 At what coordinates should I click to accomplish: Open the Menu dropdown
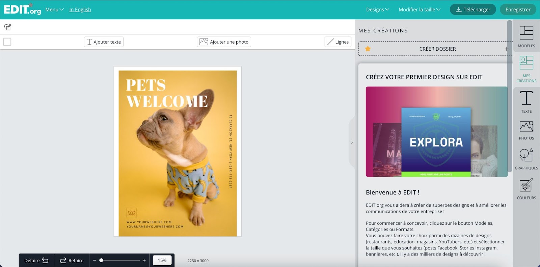(x=54, y=9)
